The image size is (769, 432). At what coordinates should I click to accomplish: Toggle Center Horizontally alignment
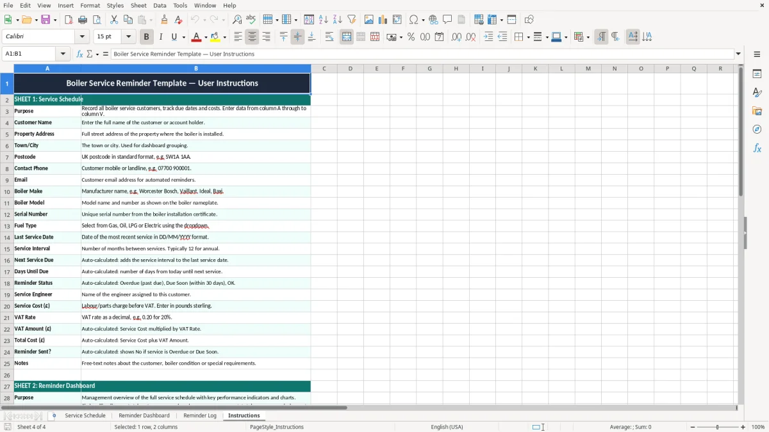[252, 37]
